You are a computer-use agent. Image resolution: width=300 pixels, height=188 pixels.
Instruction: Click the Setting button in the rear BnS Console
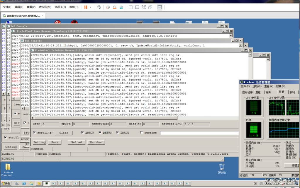(x=11, y=147)
